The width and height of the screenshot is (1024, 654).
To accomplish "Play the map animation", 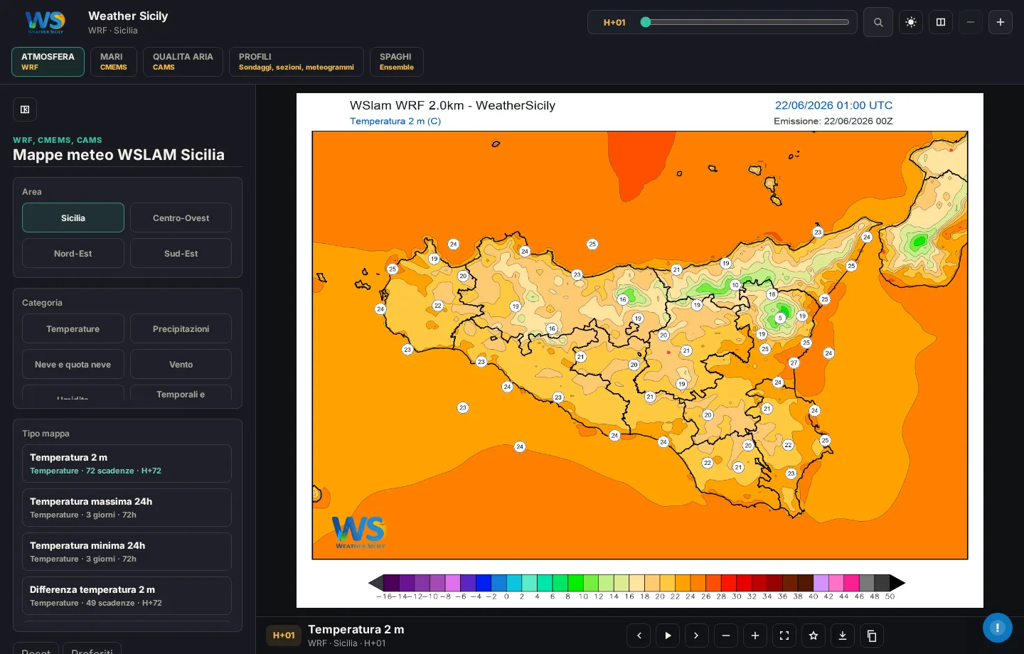I will (x=668, y=636).
